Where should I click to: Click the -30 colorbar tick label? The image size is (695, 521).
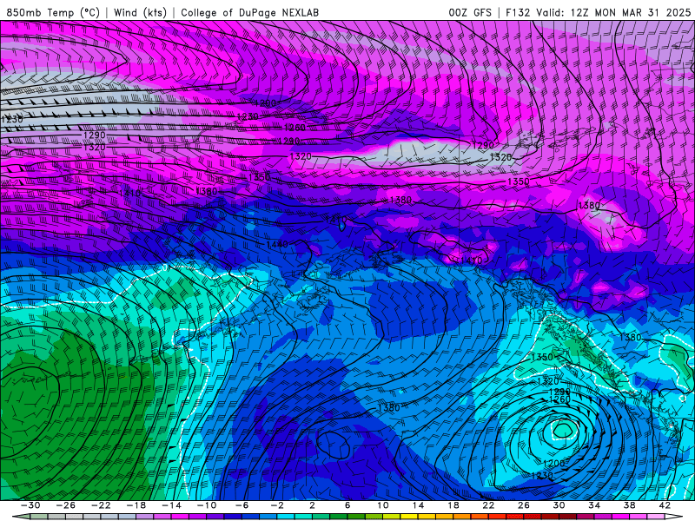point(30,505)
